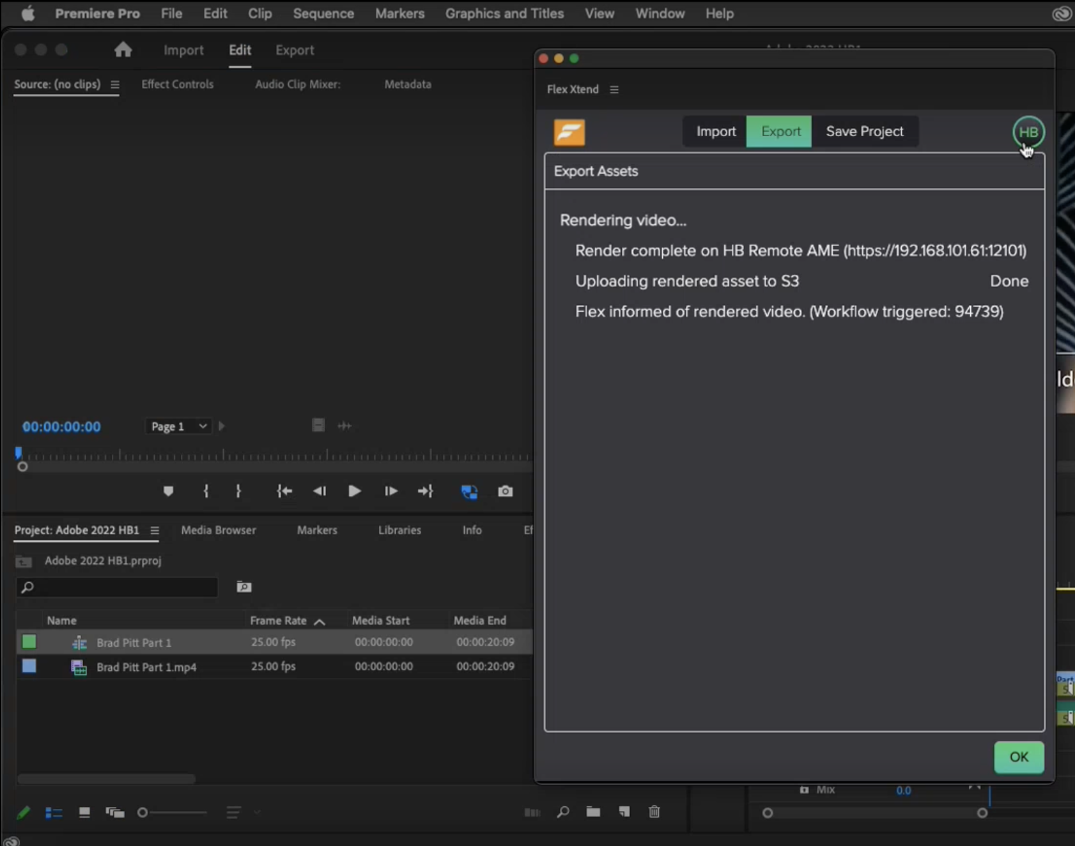The width and height of the screenshot is (1075, 846).
Task: Switch to the Export workspace tab
Action: [295, 50]
